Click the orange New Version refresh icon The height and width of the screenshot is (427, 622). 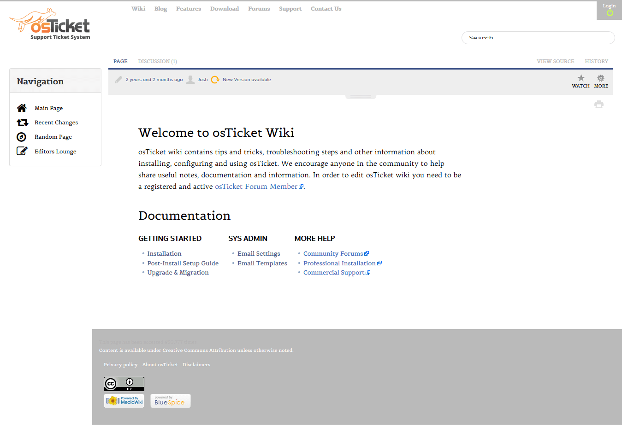click(x=215, y=80)
